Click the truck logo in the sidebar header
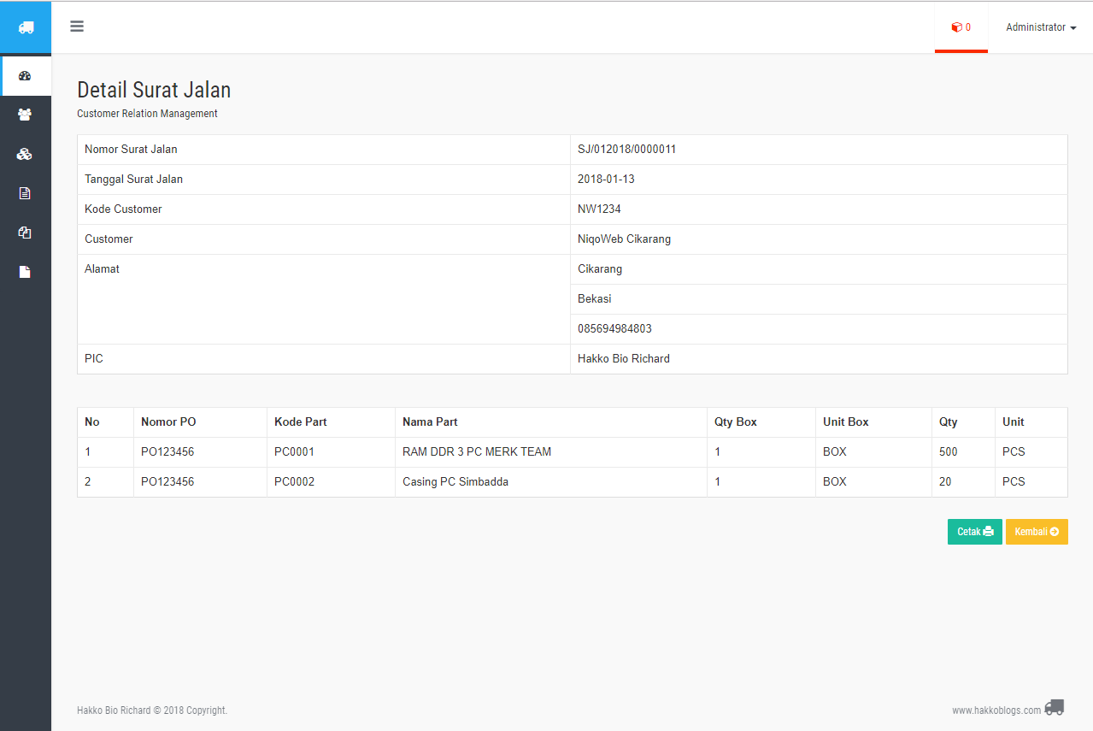 [x=26, y=27]
